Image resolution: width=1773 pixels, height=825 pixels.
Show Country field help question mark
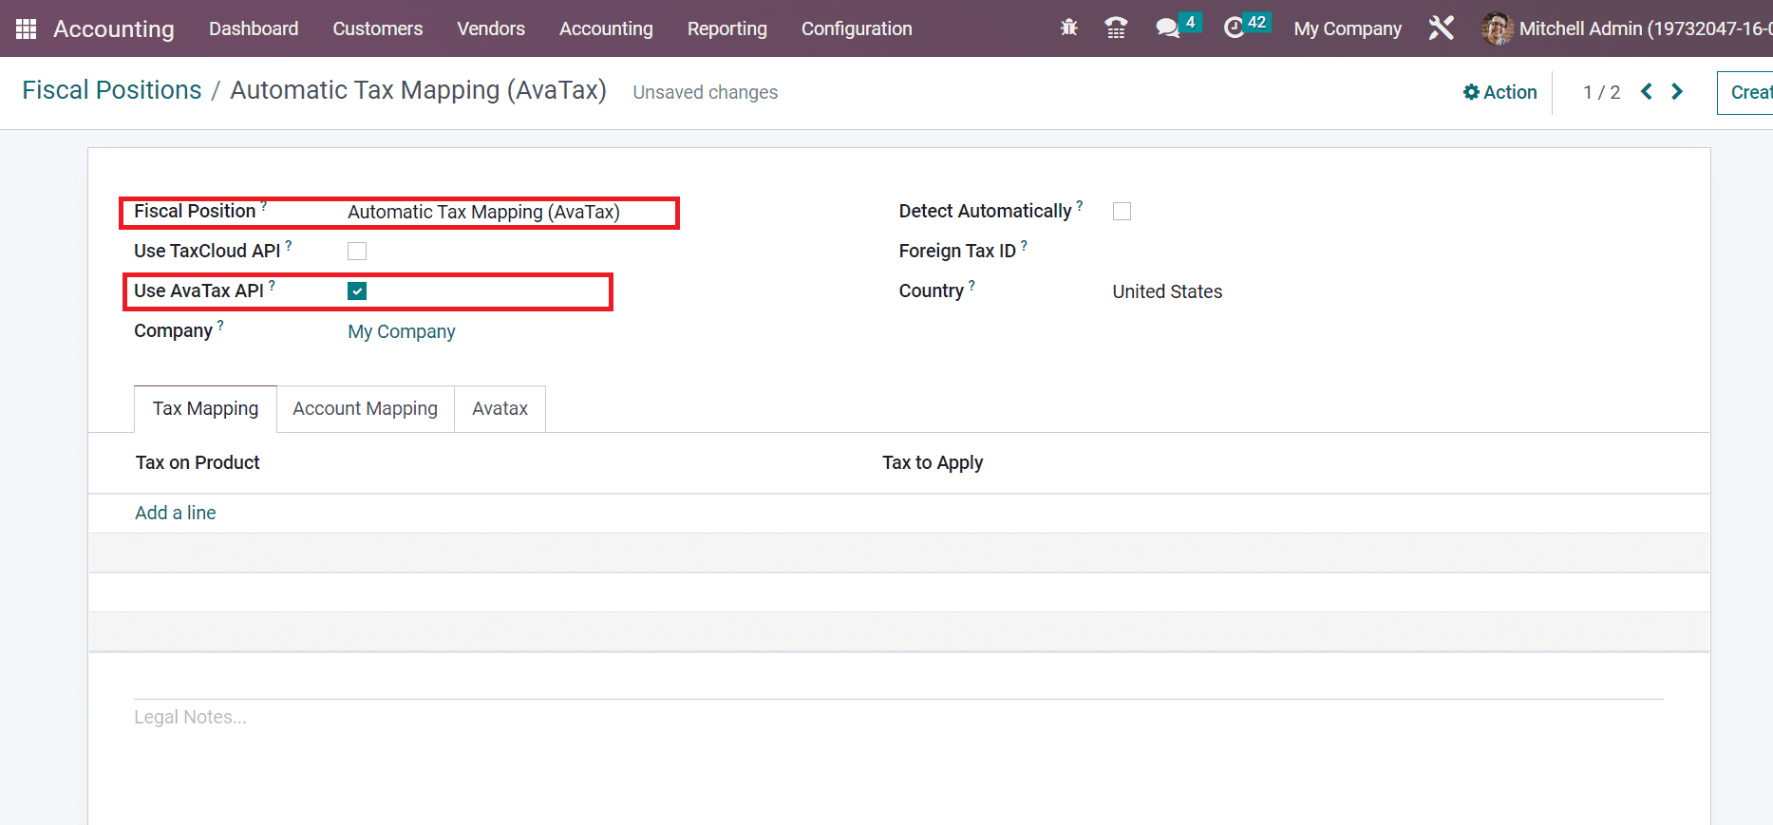click(971, 285)
